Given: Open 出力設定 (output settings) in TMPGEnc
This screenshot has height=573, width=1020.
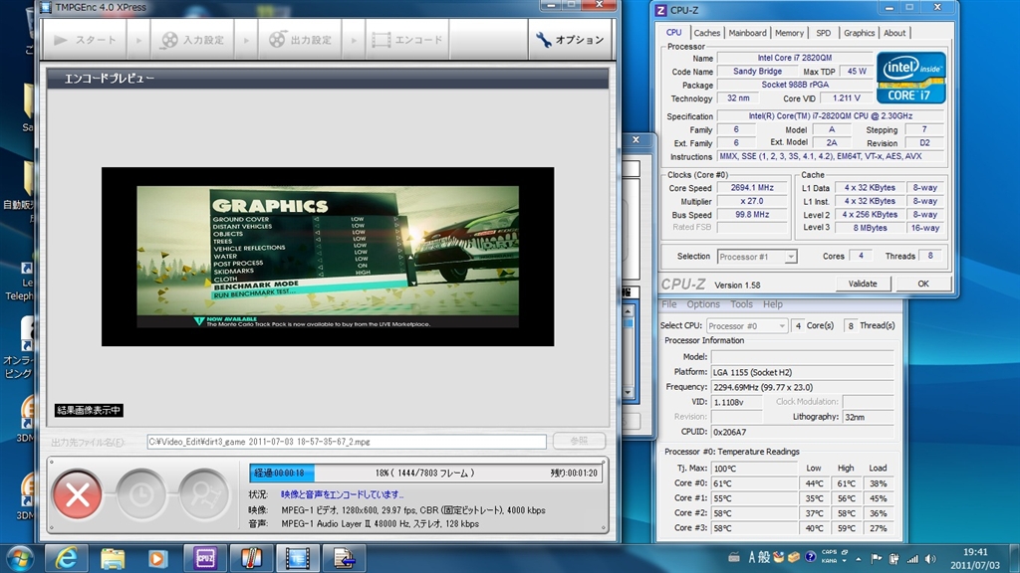Looking at the screenshot, I should [x=301, y=40].
